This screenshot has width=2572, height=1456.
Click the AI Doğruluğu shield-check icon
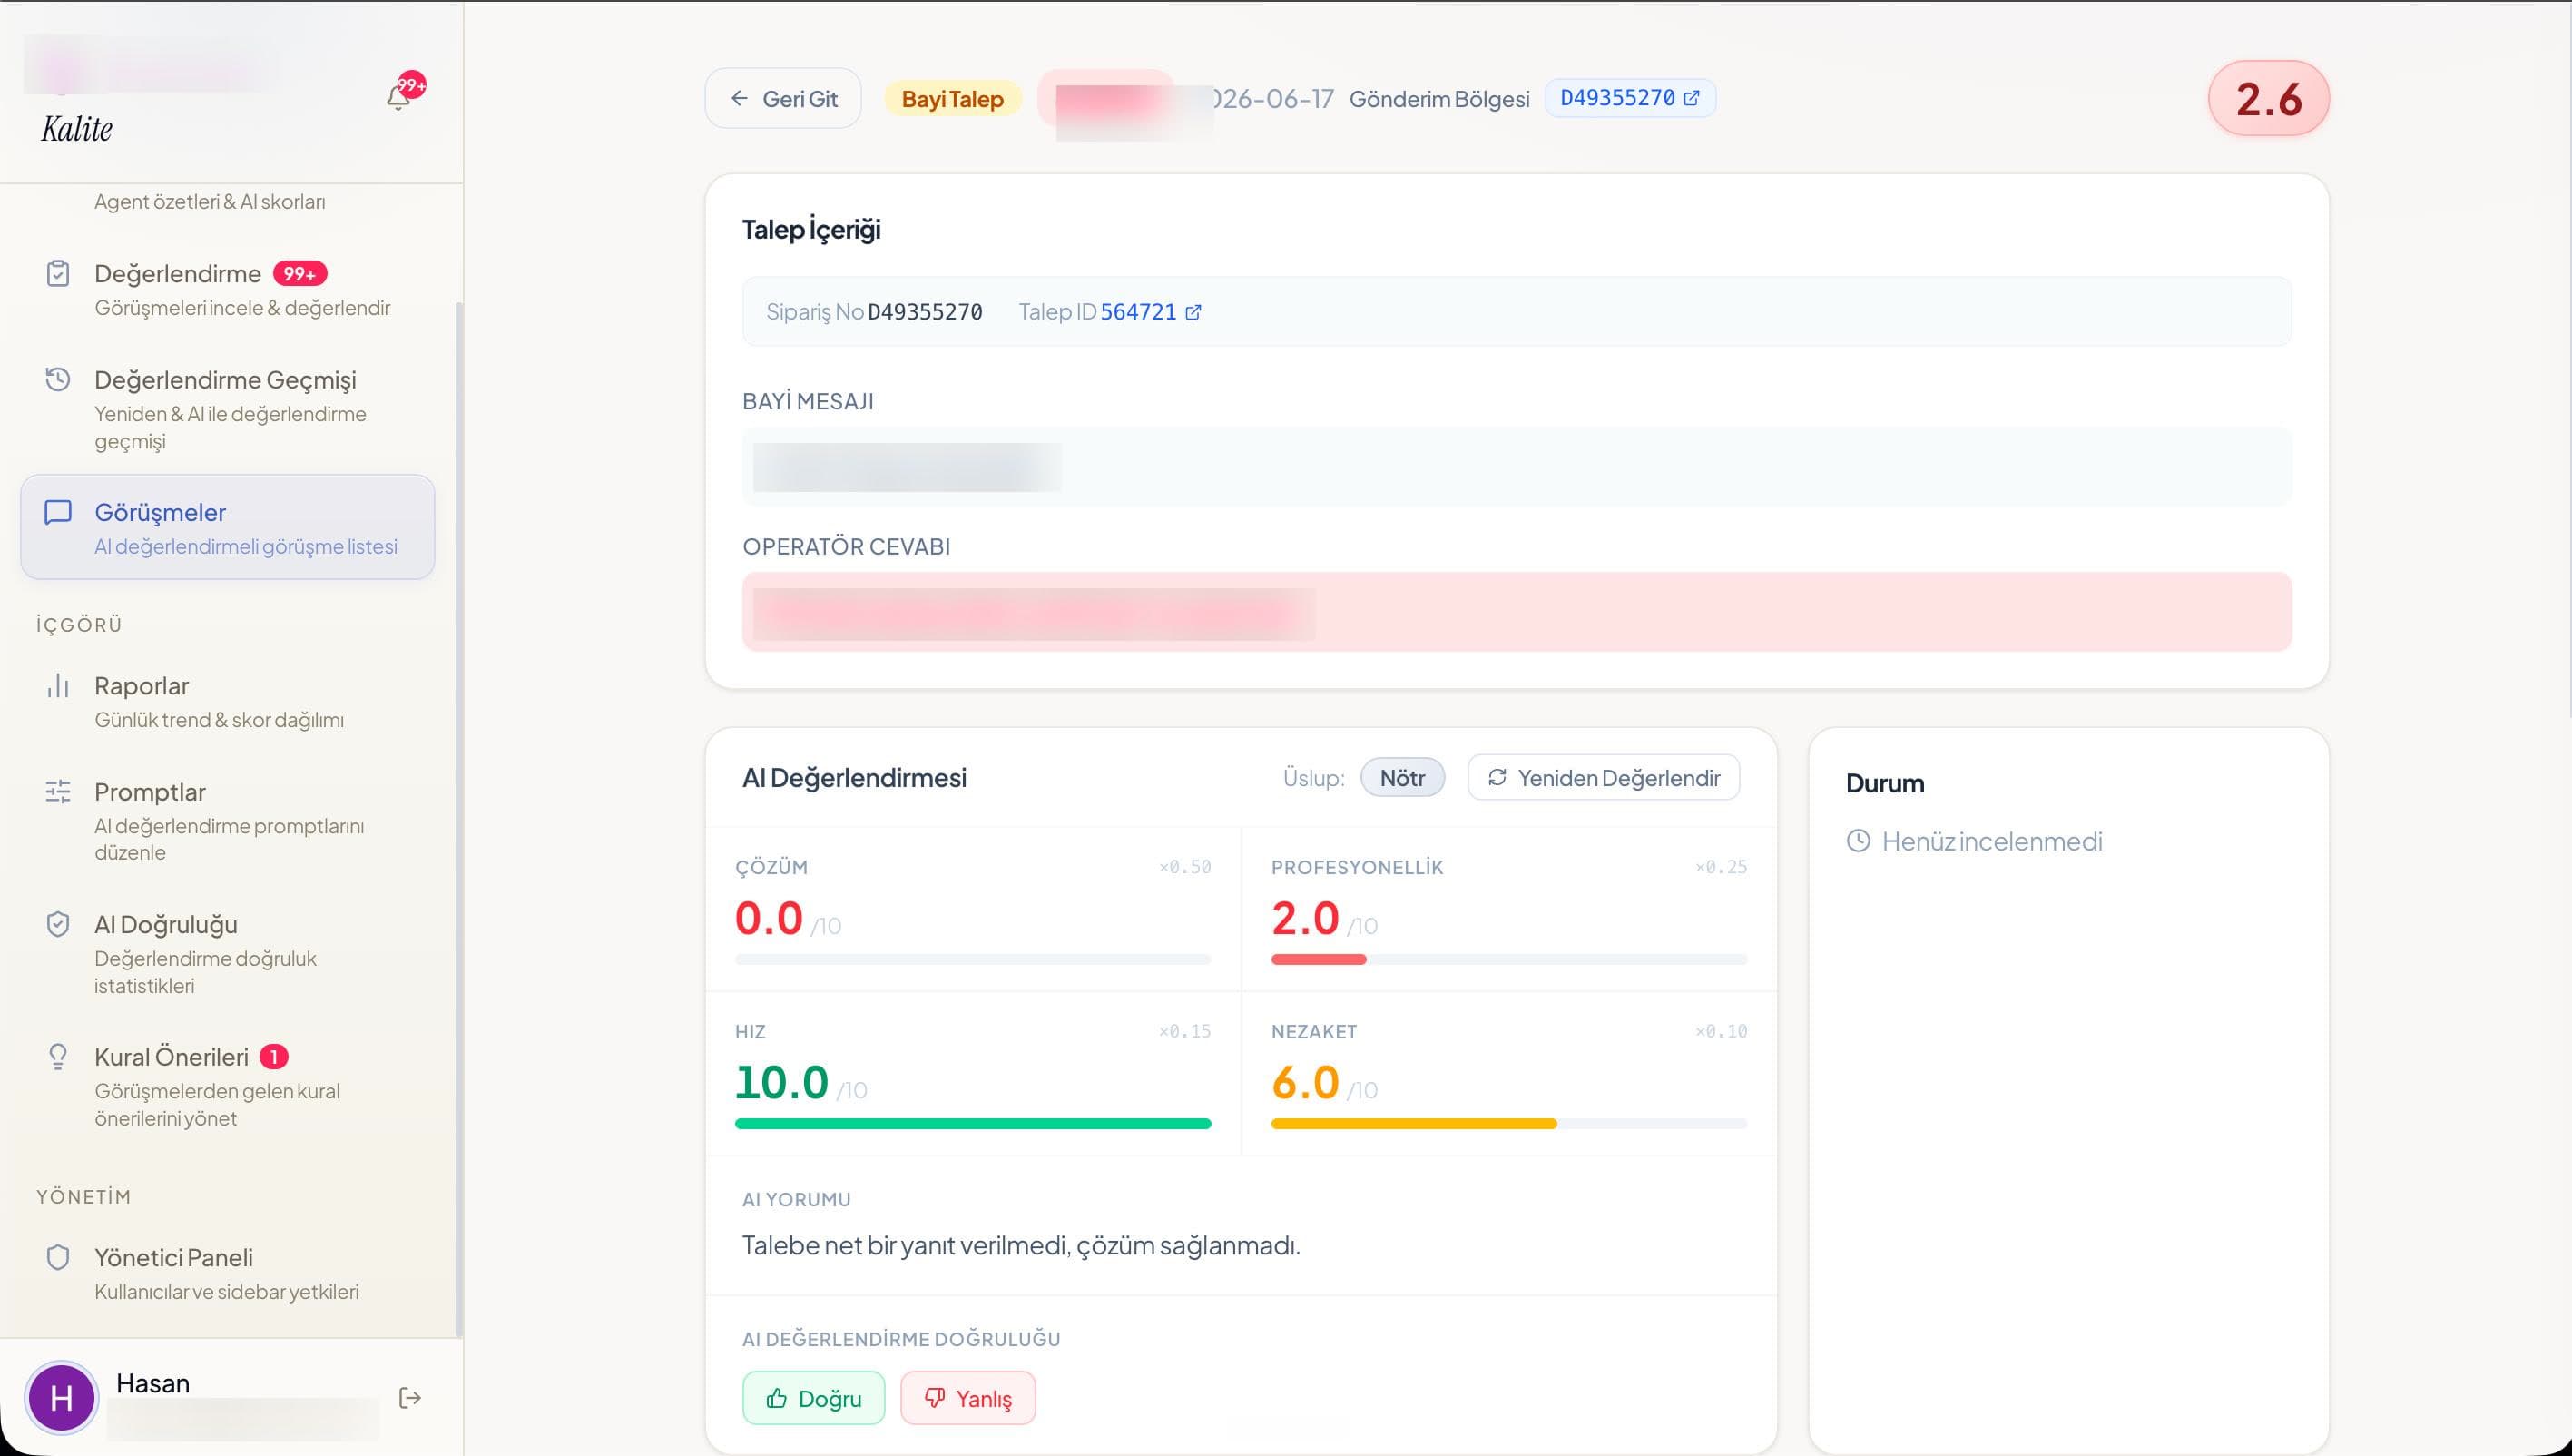[58, 923]
